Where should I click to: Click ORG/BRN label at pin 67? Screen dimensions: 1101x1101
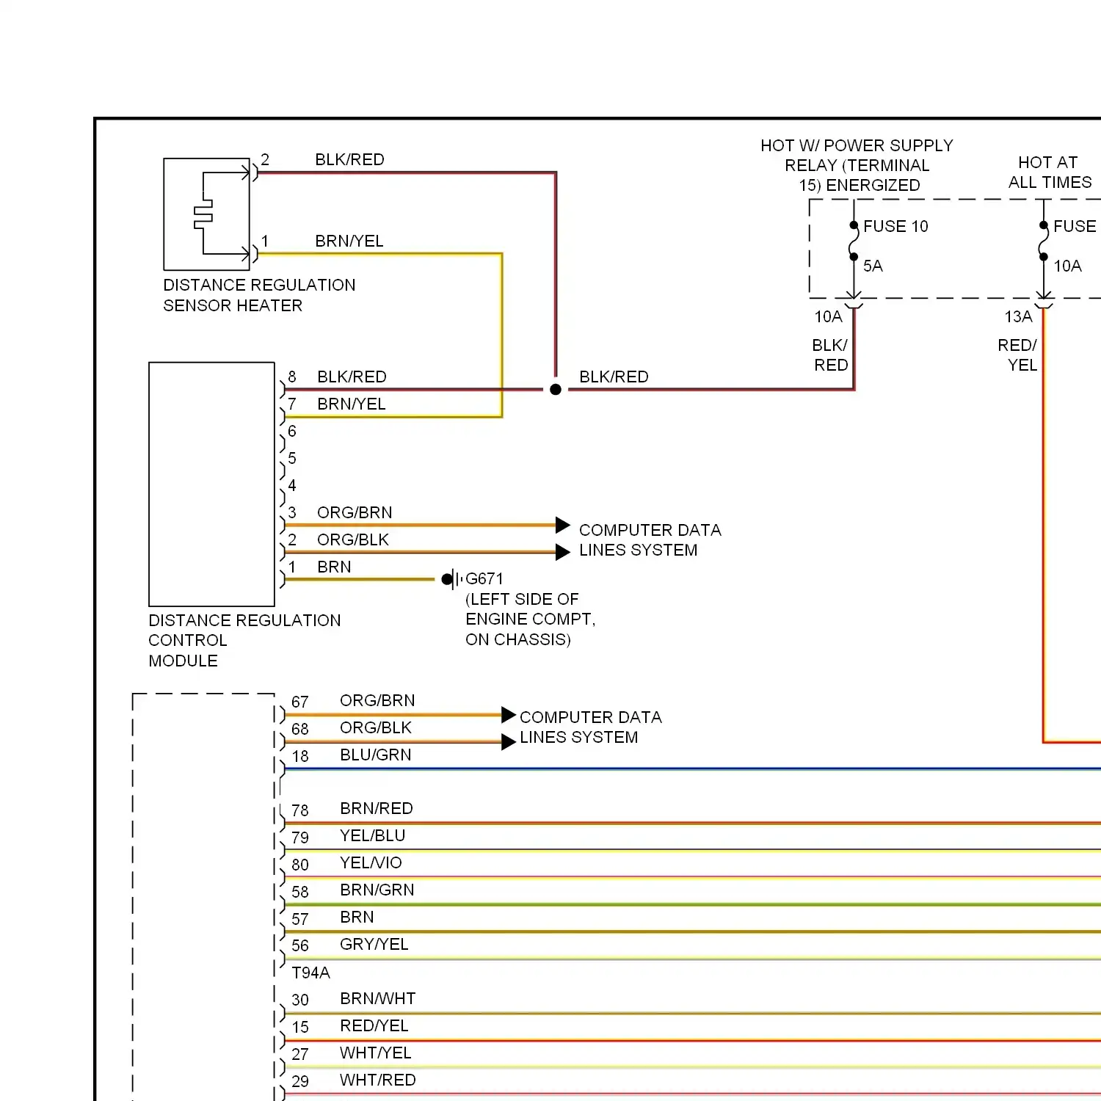(377, 700)
